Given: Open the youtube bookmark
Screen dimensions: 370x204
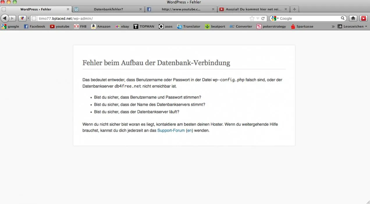Looking at the screenshot, I should 60,27.
